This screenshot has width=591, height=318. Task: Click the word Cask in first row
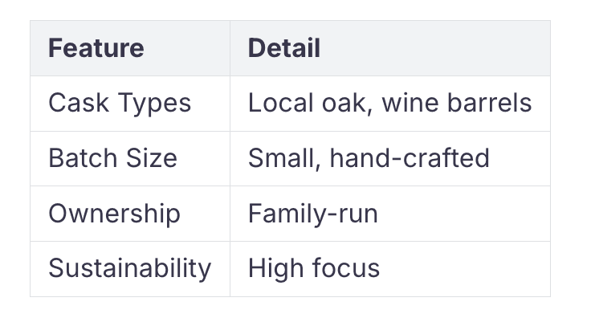79,103
